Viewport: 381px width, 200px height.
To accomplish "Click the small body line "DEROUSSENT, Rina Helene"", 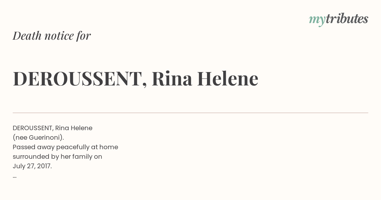I will point(52,128).
